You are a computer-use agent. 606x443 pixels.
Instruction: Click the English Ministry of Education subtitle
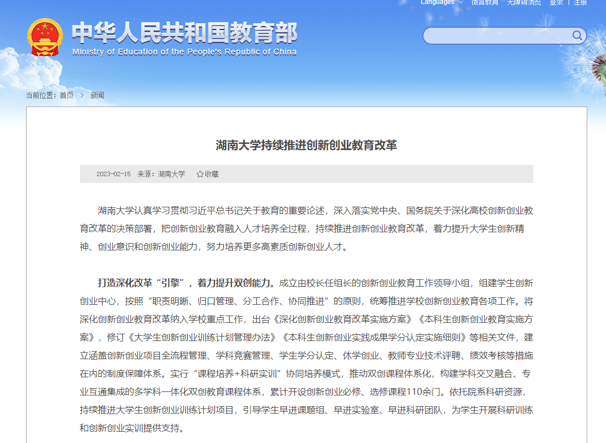pyautogui.click(x=184, y=52)
